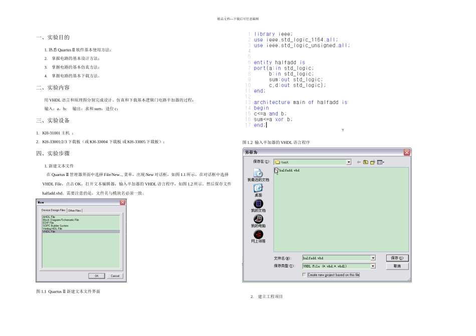476x336 pixels.
Task: Select EDIF File in the list
Action: pyautogui.click(x=81, y=222)
